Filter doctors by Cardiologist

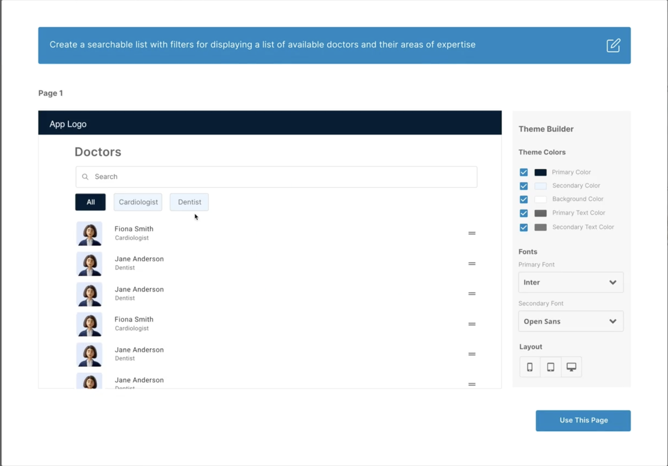coord(138,202)
